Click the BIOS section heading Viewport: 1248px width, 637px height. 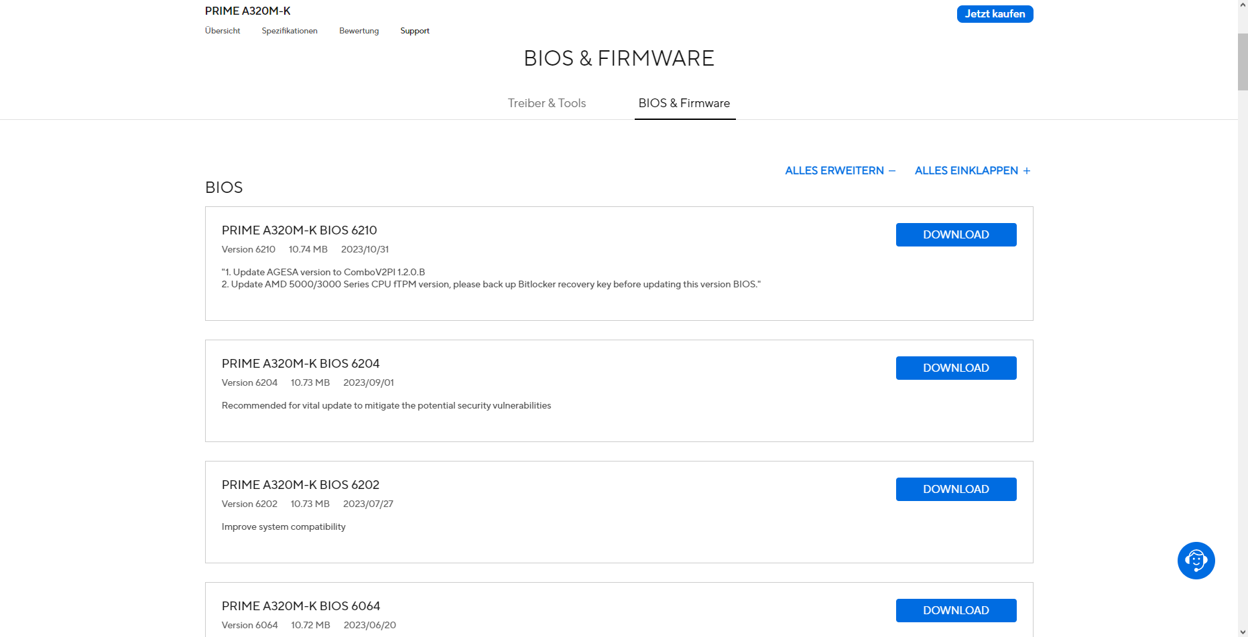[x=224, y=188]
